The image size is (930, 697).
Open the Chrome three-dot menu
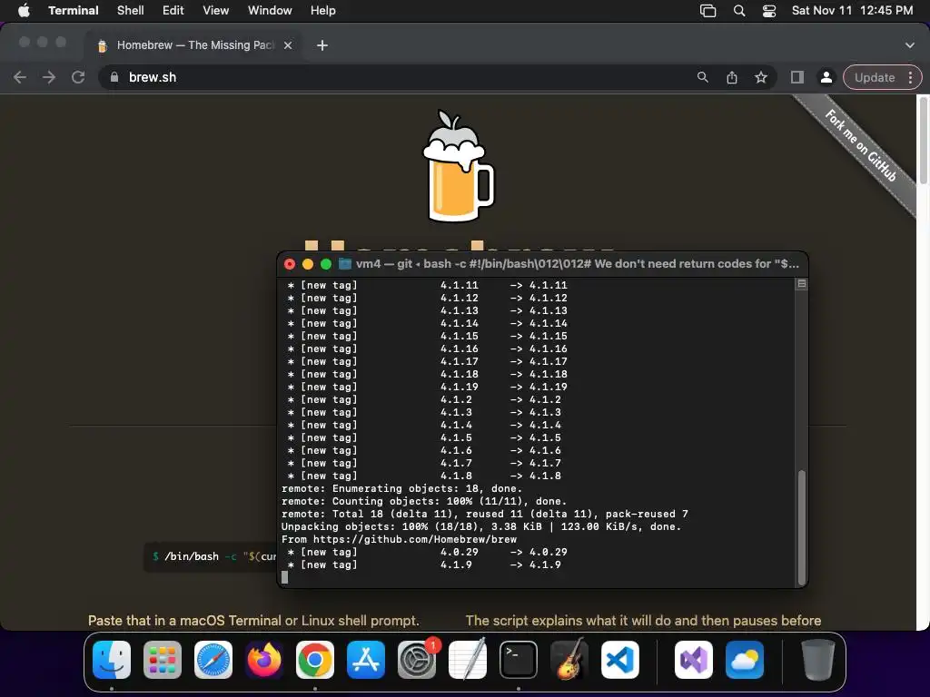pos(910,78)
